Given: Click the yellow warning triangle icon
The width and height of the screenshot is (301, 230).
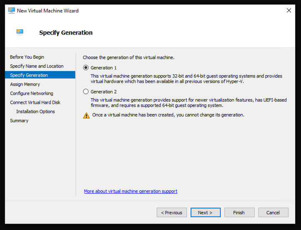Looking at the screenshot, I should tap(86, 115).
